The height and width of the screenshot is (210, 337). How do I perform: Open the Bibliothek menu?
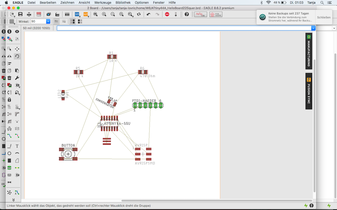123,3
